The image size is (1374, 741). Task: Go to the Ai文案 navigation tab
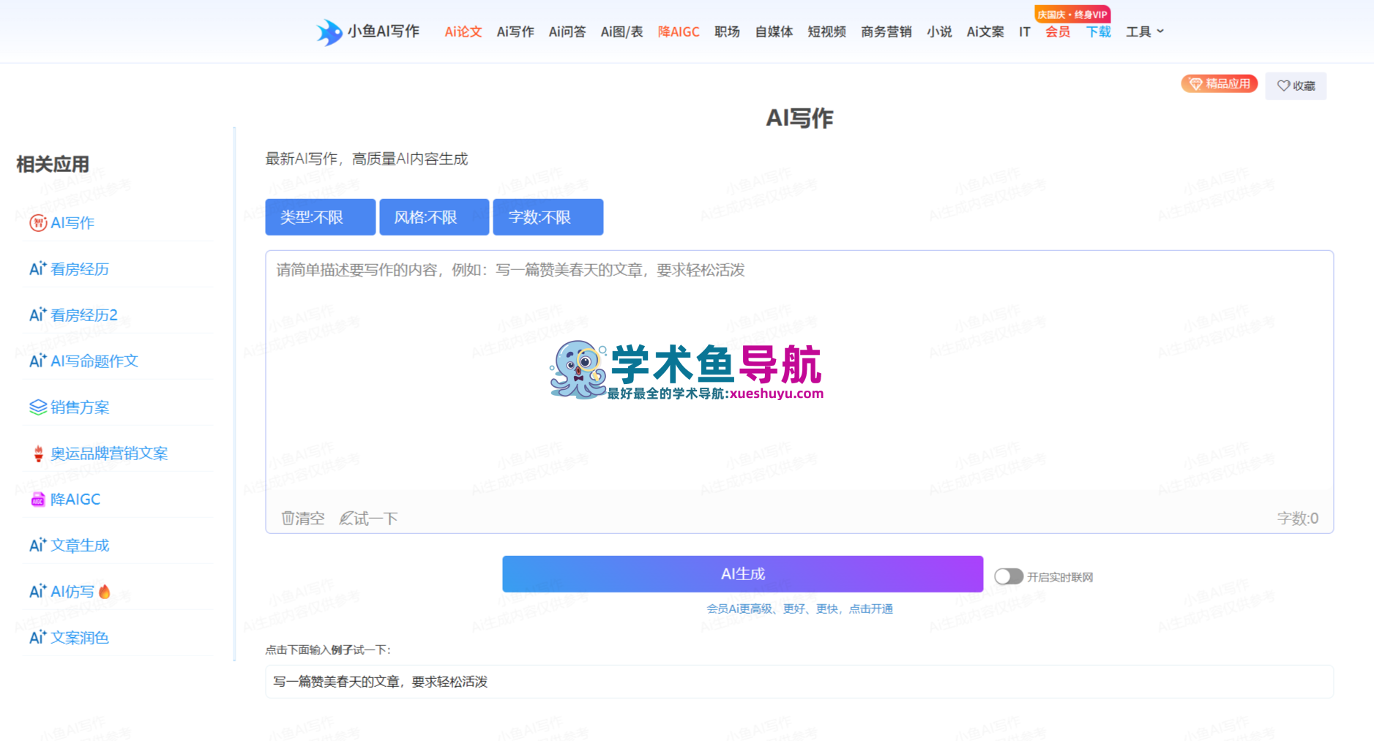(x=985, y=31)
